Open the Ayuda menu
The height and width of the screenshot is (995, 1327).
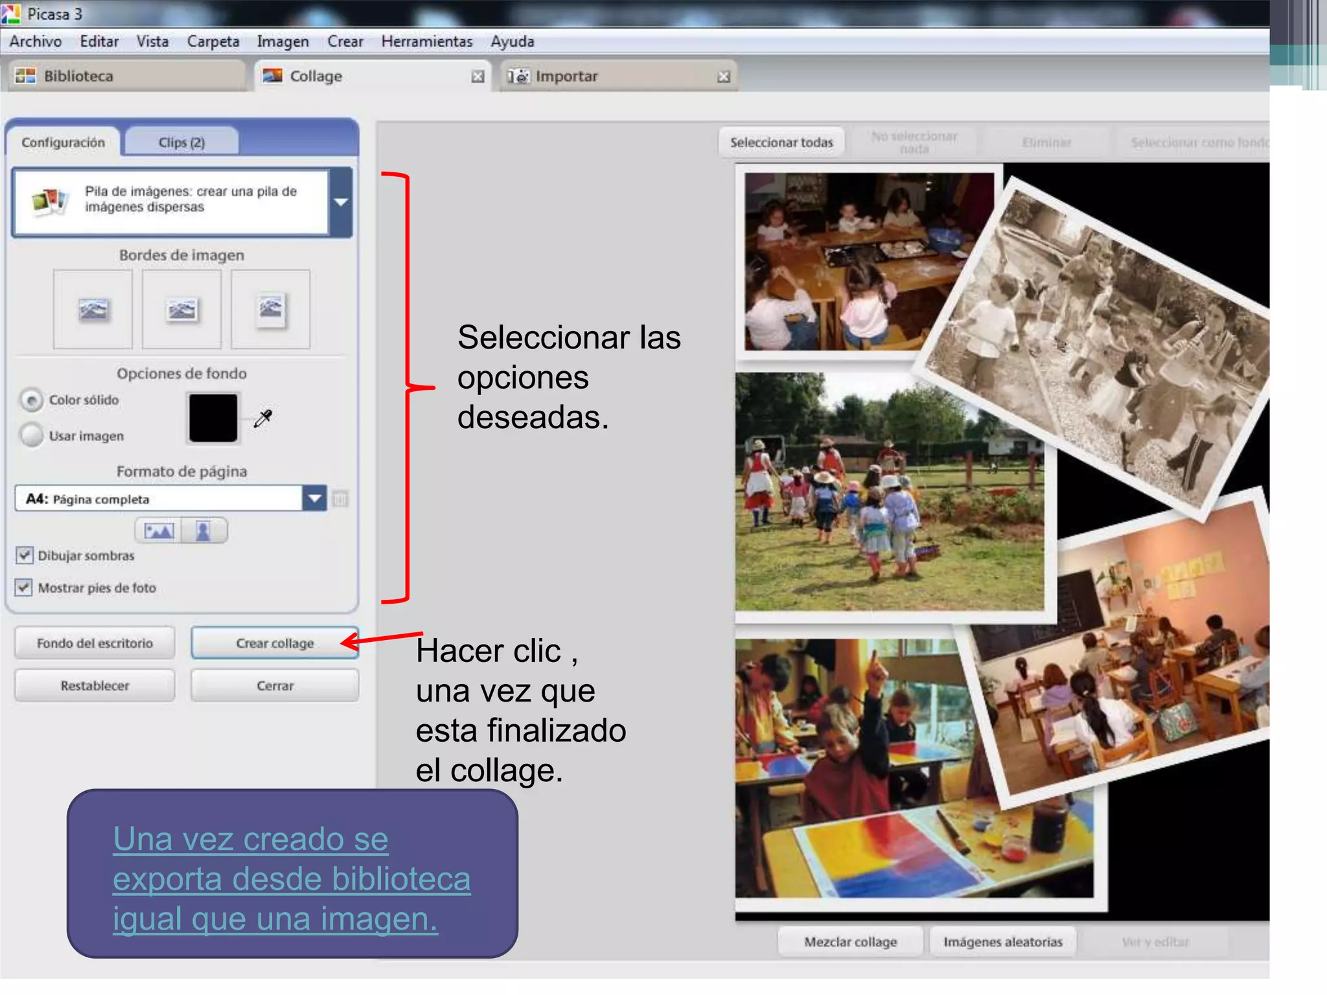(x=513, y=41)
